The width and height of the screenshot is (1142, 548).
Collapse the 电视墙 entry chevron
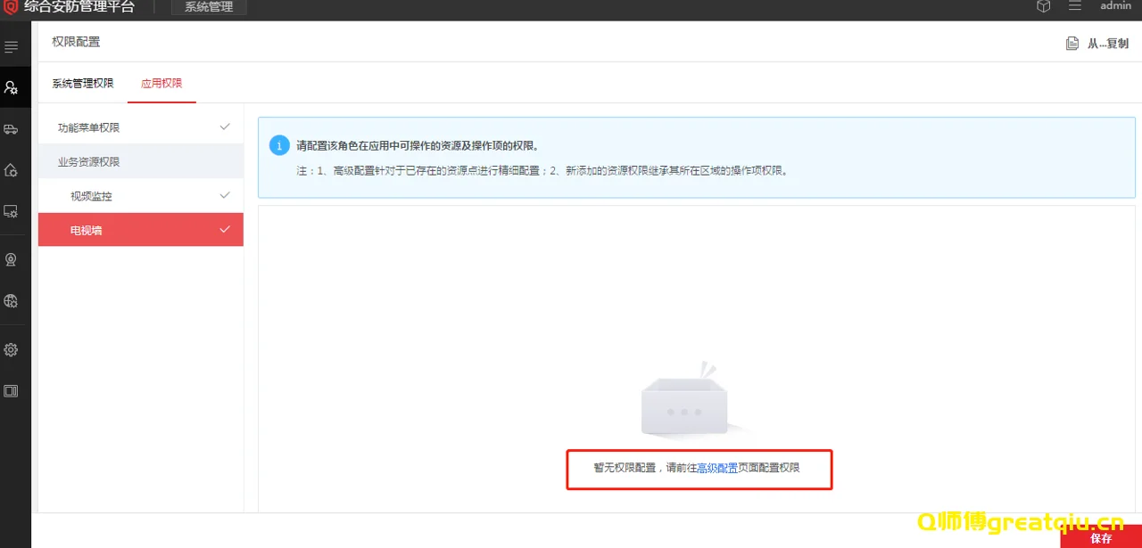(223, 229)
